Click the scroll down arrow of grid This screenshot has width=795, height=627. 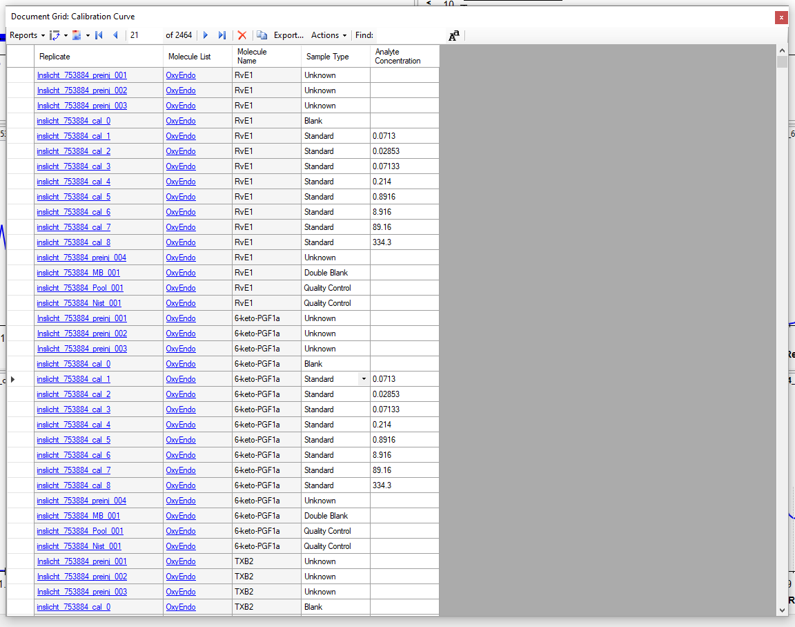(x=782, y=610)
